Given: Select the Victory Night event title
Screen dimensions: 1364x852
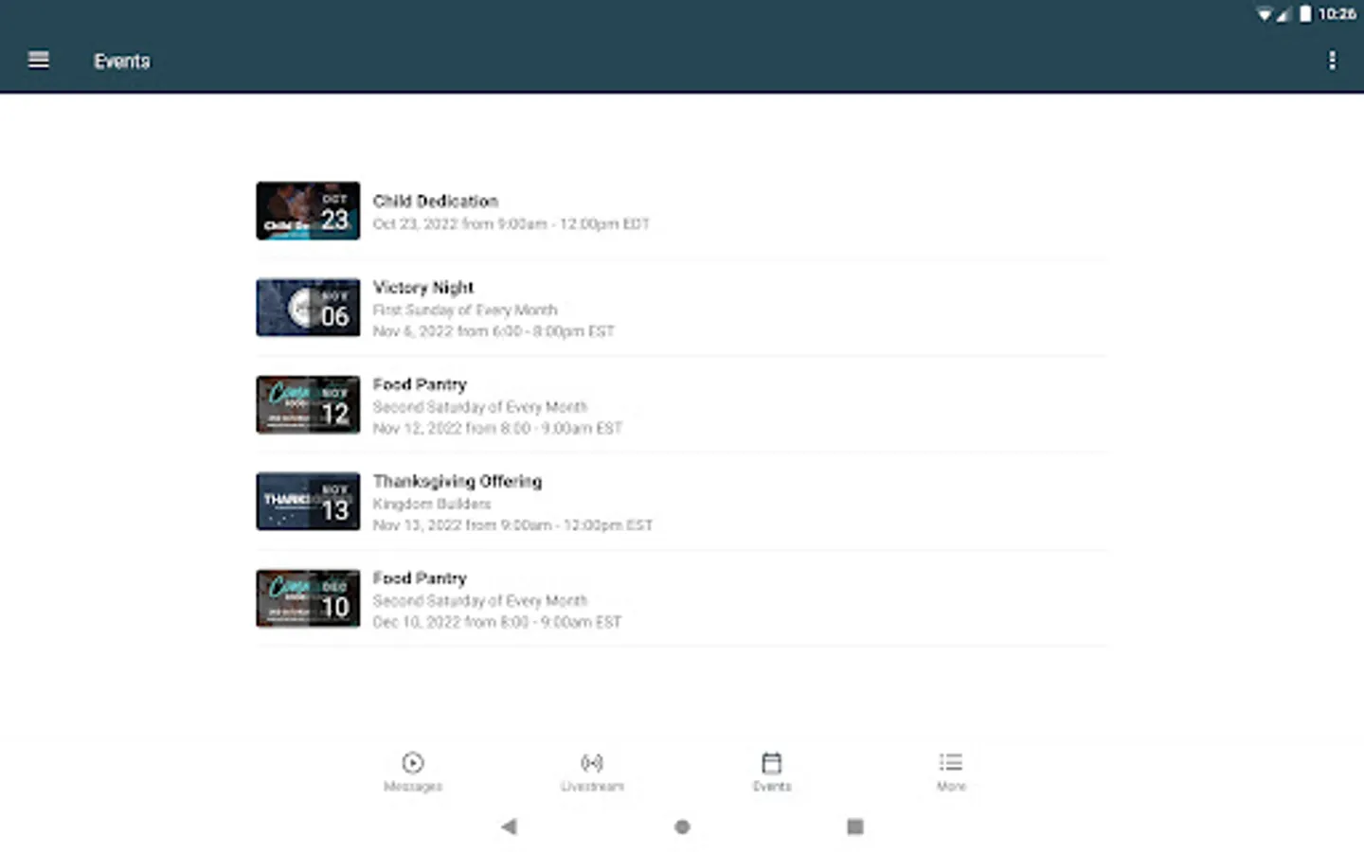Looking at the screenshot, I should [423, 288].
